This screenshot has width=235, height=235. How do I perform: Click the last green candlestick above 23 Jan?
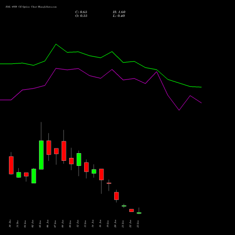tap(139, 213)
